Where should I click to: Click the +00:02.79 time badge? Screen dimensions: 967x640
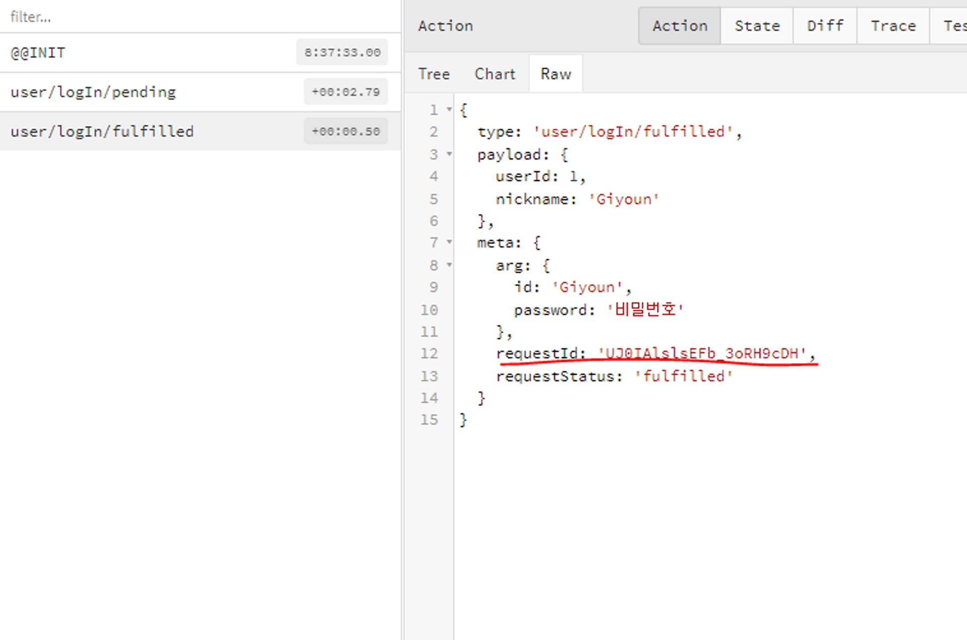[x=346, y=92]
